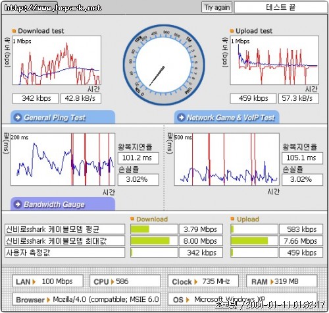This screenshot has height=313, width=329.
Task: Click the Network Game & VoIP arrow icon
Action: click(x=181, y=117)
